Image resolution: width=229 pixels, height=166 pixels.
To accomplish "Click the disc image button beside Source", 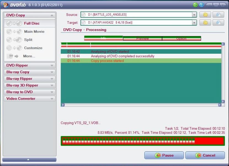I will (218, 15).
